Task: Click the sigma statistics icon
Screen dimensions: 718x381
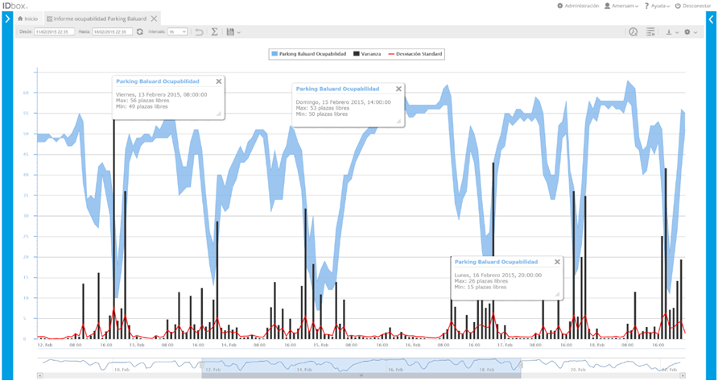Action: [214, 31]
